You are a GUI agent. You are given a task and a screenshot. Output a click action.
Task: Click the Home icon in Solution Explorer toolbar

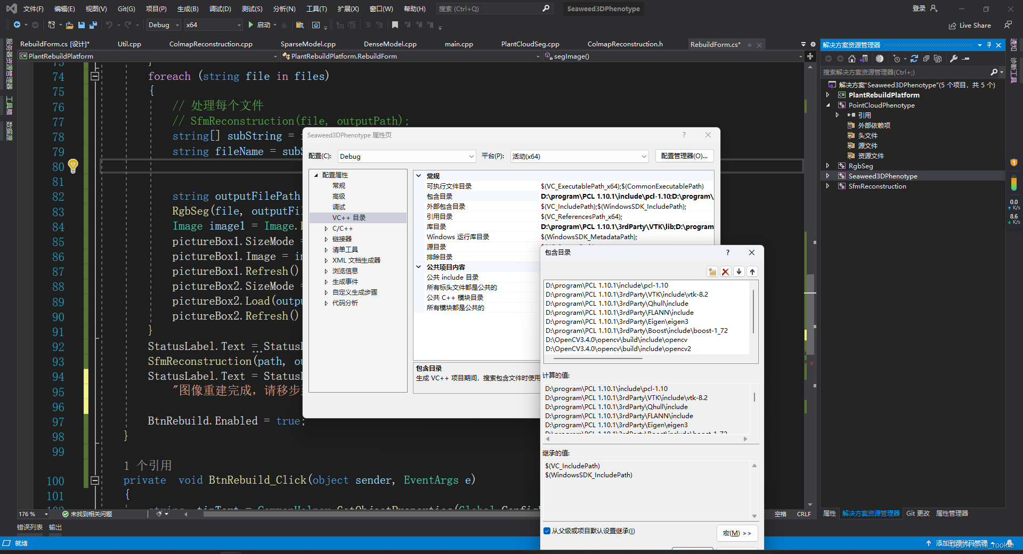[851, 59]
